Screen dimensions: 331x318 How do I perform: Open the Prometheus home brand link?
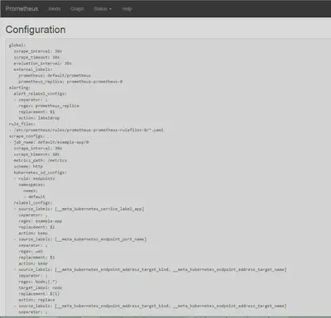pyautogui.click(x=22, y=9)
